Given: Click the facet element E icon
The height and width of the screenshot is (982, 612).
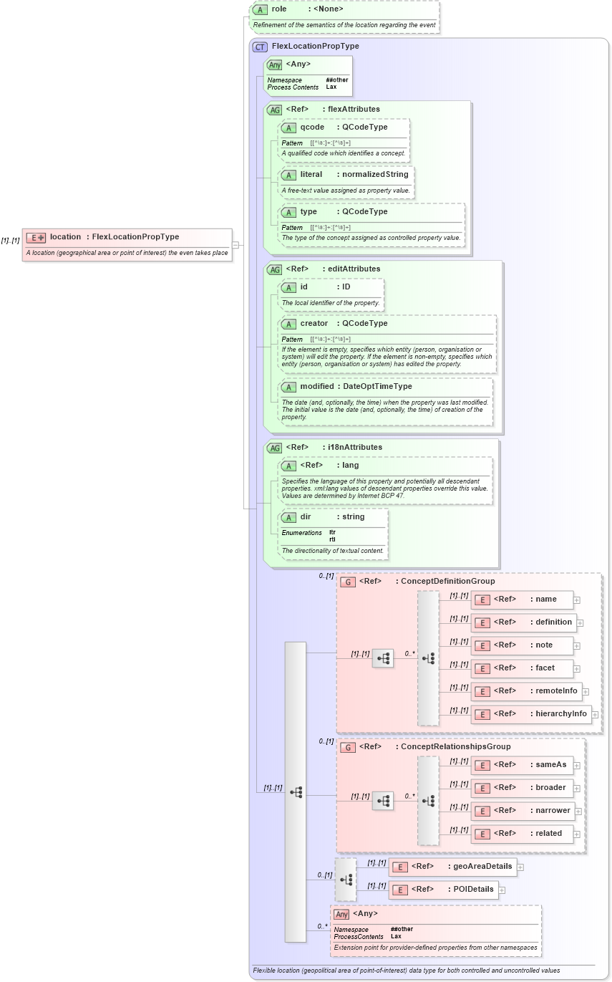Looking at the screenshot, I should [482, 669].
